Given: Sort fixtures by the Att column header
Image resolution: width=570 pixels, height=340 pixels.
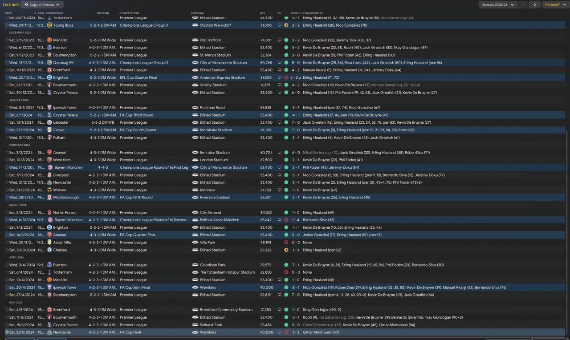Looking at the screenshot, I should pos(262,13).
